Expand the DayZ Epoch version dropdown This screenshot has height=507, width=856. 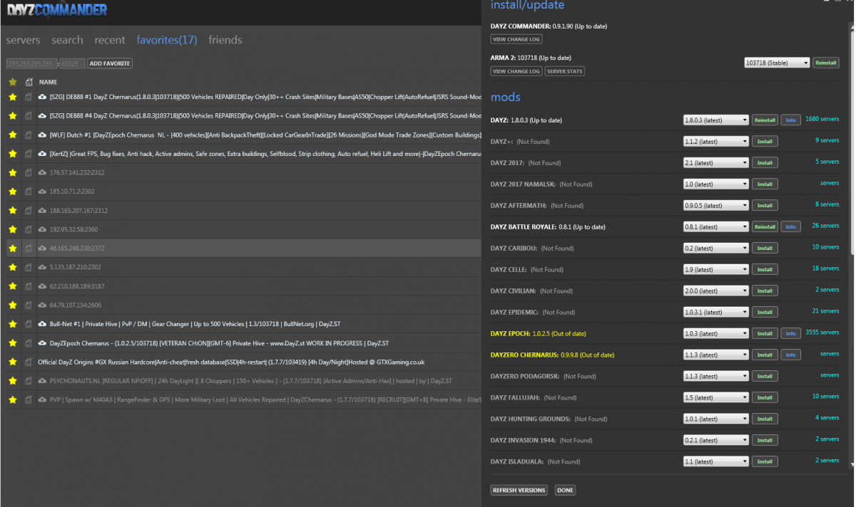click(x=715, y=333)
